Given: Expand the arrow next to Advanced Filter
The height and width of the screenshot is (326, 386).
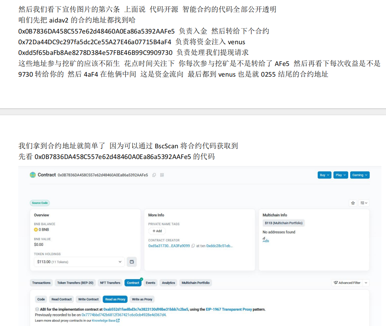Looking at the screenshot, I should coord(366,283).
